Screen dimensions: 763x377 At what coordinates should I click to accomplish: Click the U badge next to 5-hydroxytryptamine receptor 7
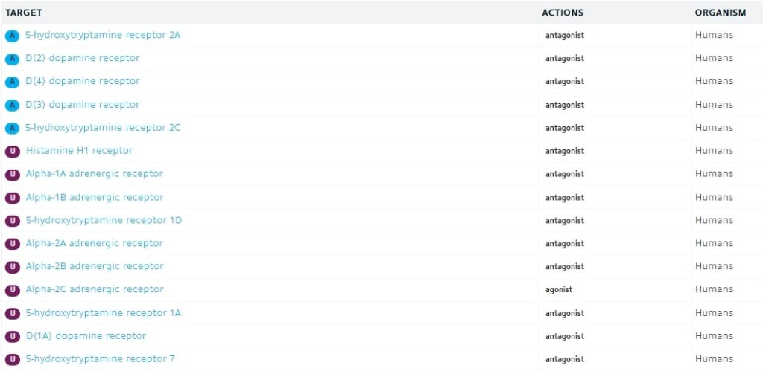(x=12, y=359)
